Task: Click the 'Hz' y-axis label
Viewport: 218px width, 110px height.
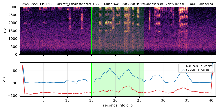Action: pyautogui.click(x=5, y=31)
